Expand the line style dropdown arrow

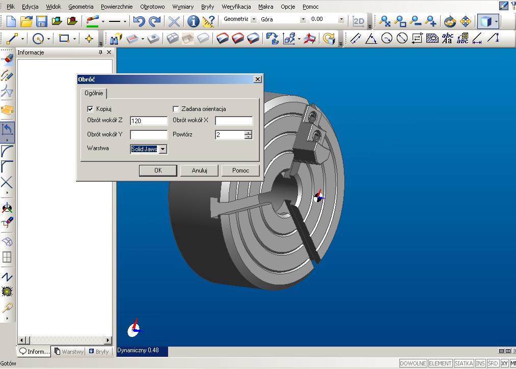click(125, 22)
